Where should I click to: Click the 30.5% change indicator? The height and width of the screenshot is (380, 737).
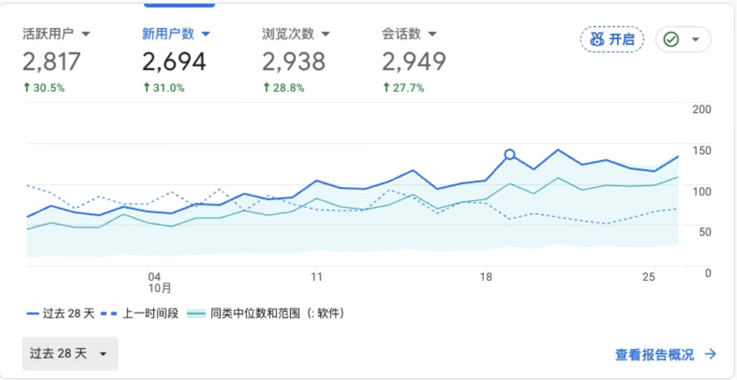(44, 88)
